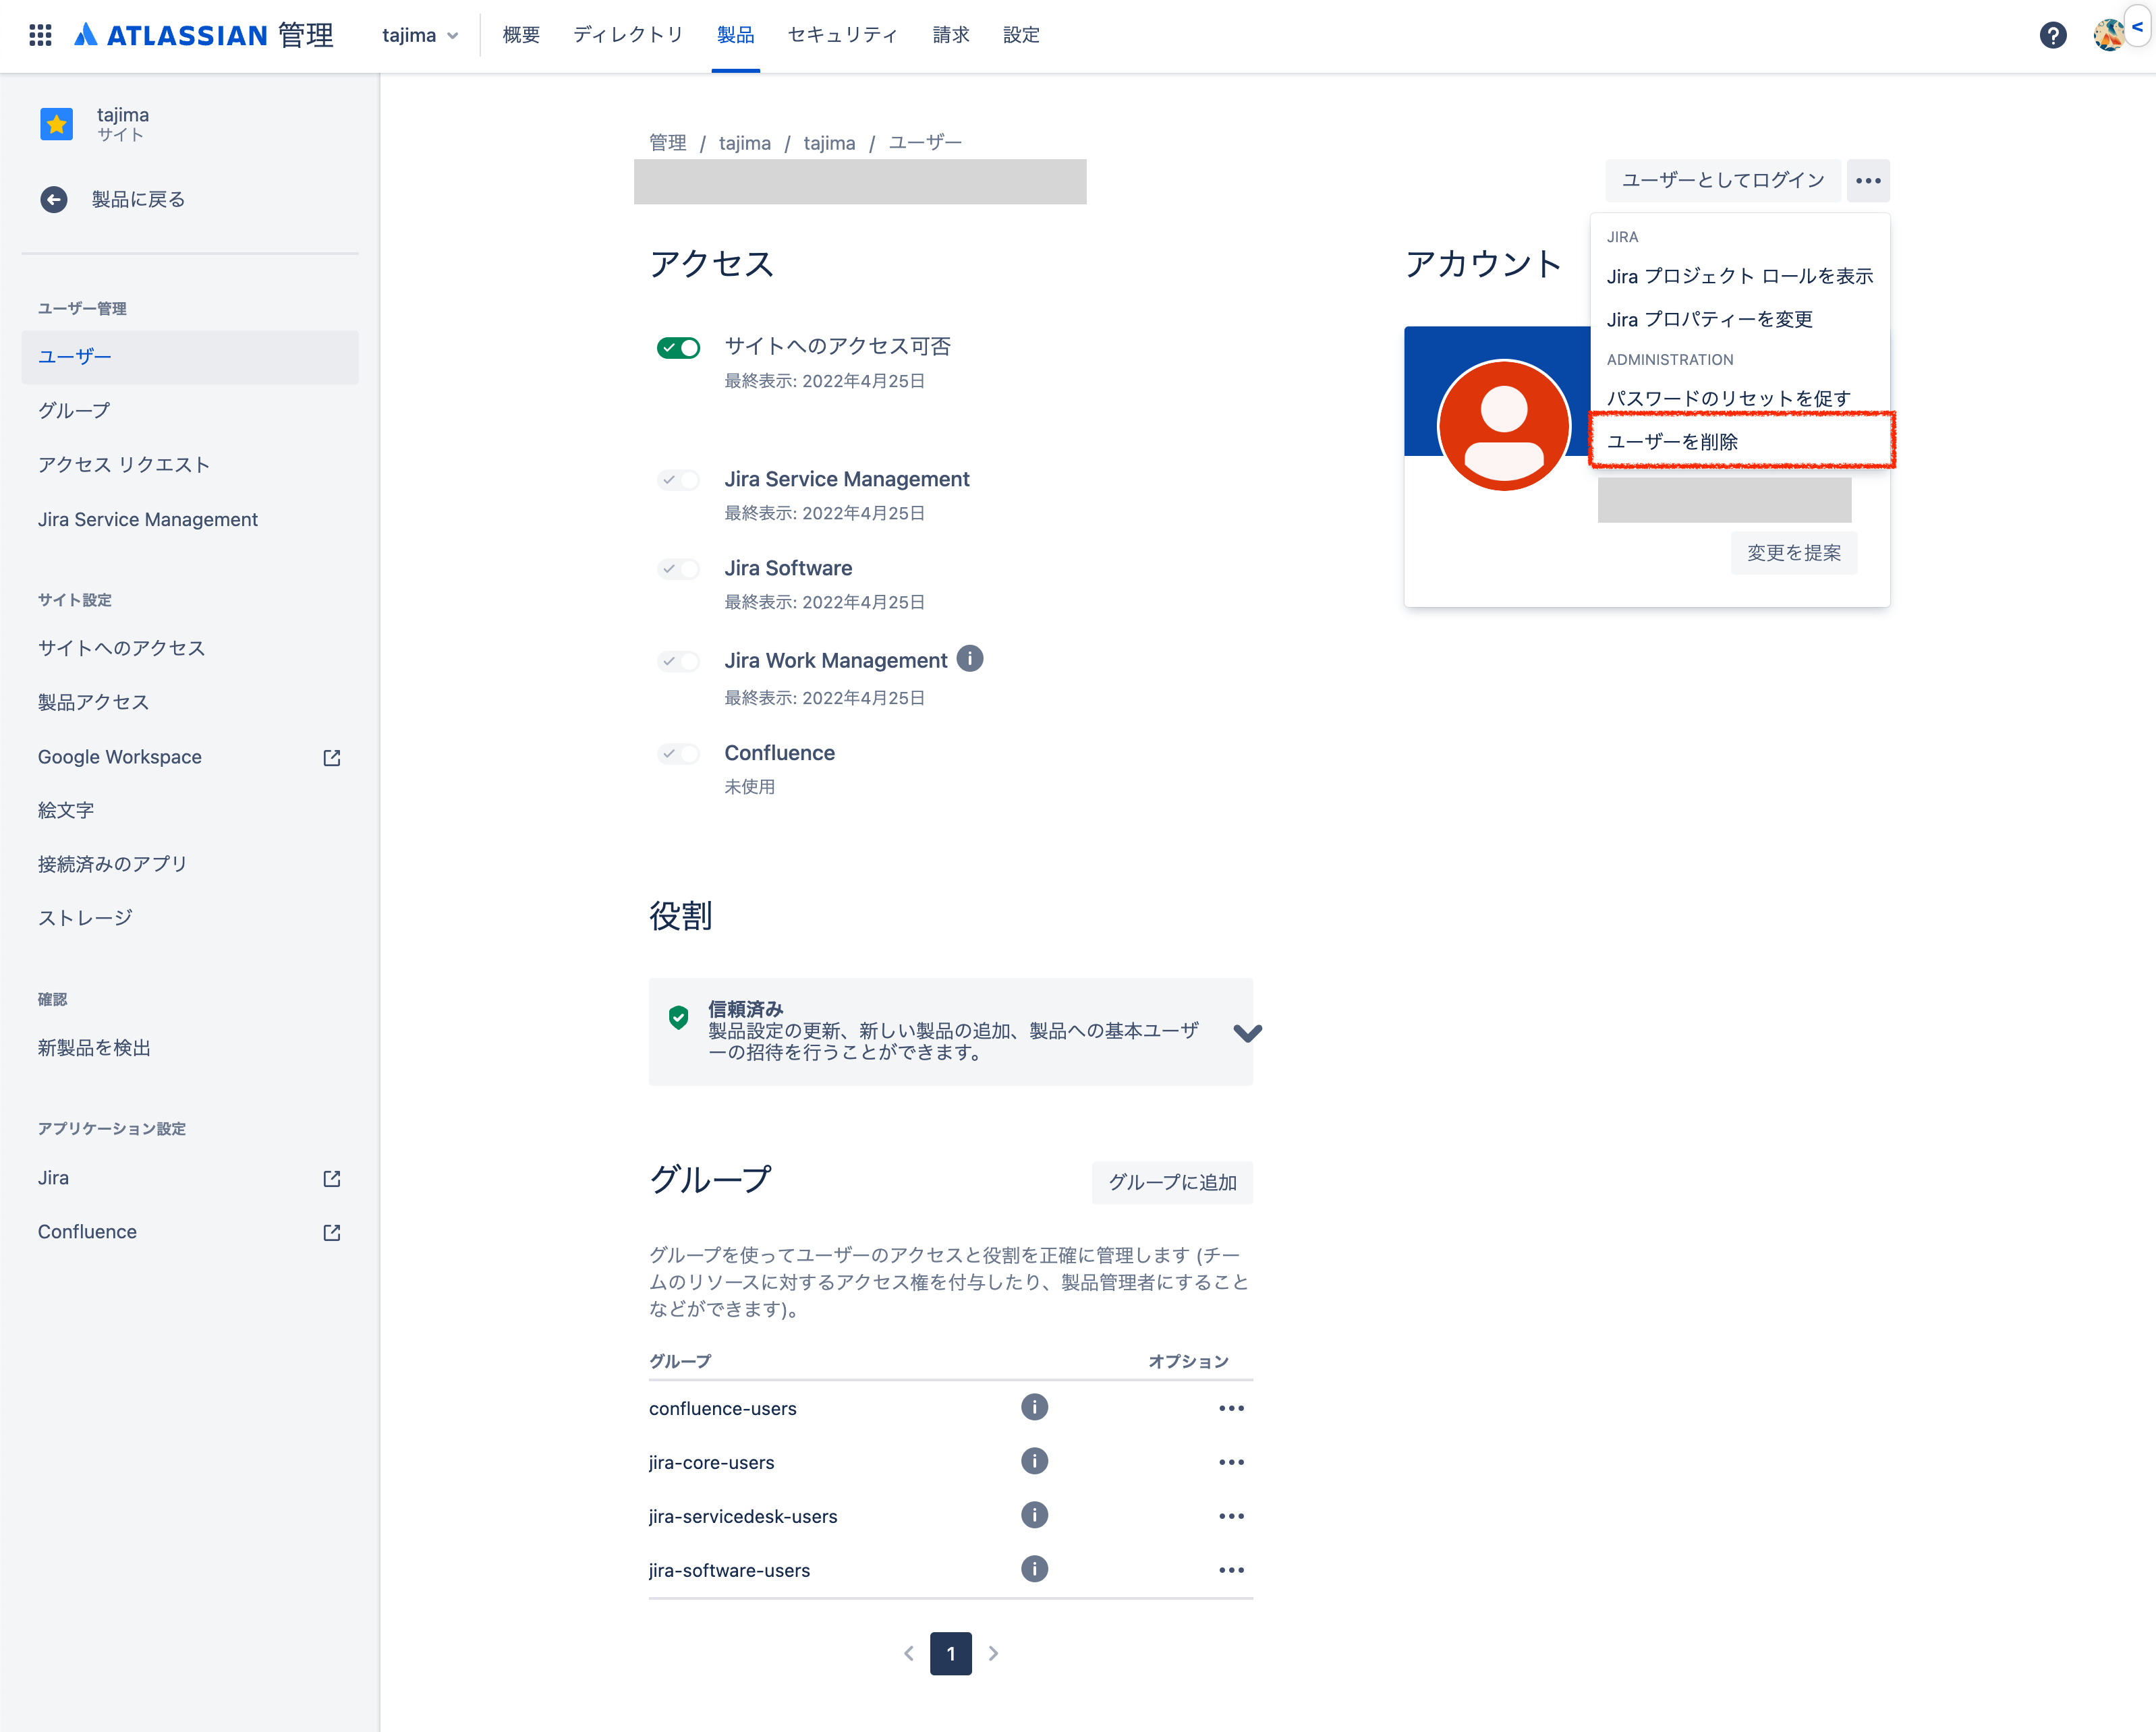
Task: Show info for confluence-users group
Action: click(x=1034, y=1407)
